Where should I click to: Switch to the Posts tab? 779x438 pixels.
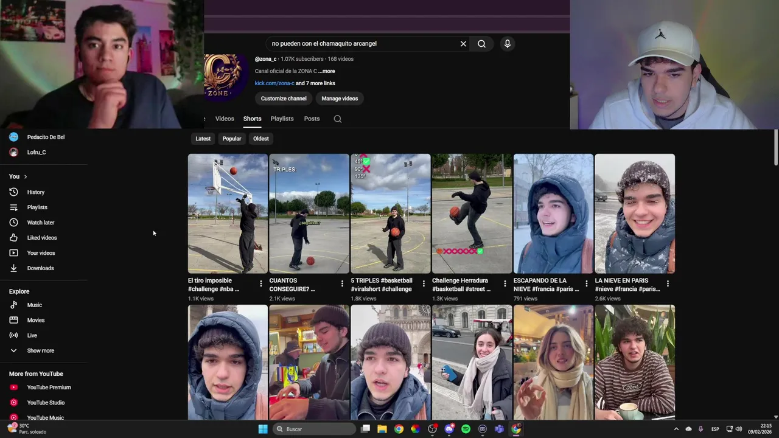[312, 119]
